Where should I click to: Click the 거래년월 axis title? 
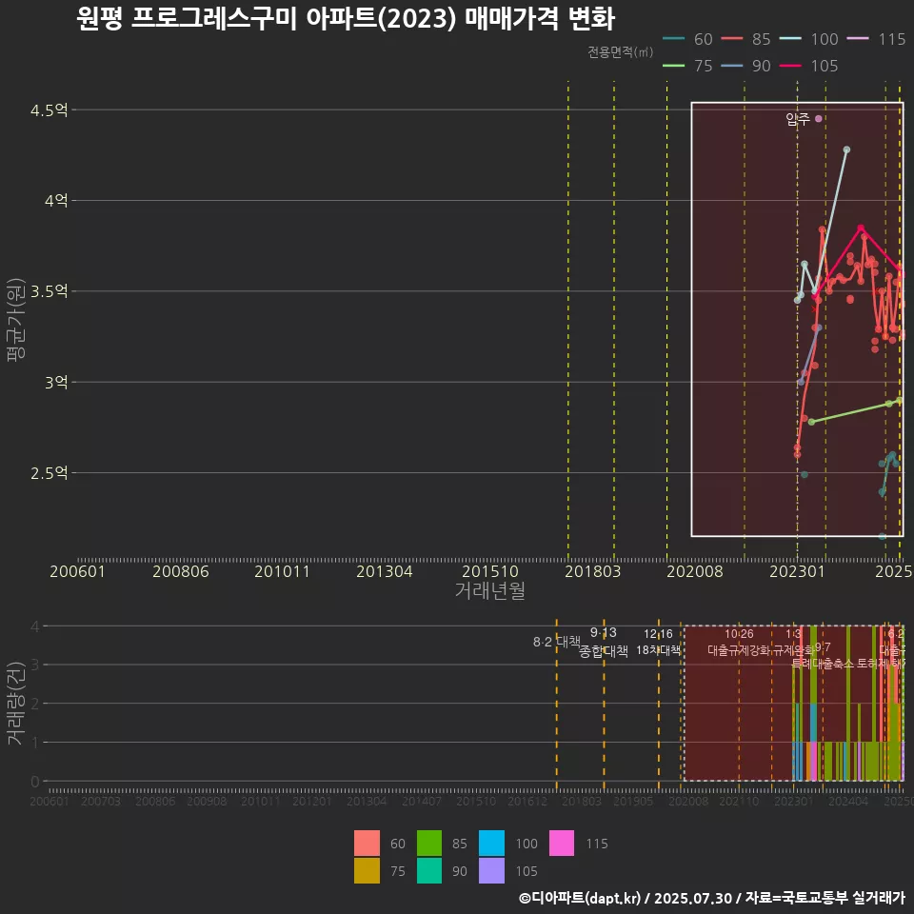pos(490,590)
